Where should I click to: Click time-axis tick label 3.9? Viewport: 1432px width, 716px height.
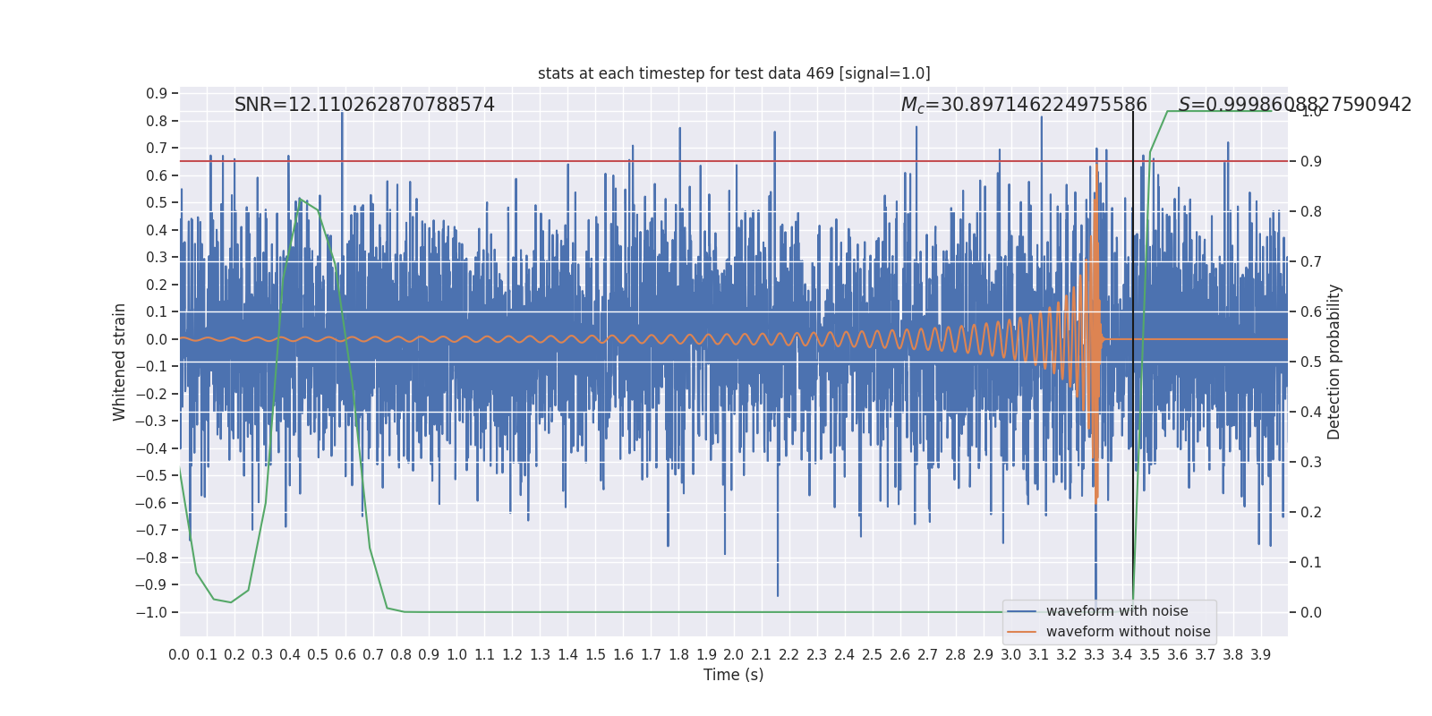1261,654
